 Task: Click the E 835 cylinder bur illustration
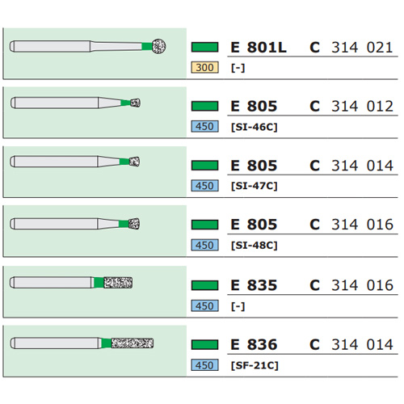pos(71,283)
